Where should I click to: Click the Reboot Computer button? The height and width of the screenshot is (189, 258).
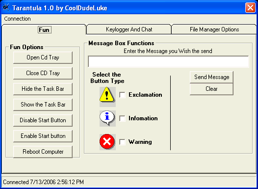coord(43,152)
